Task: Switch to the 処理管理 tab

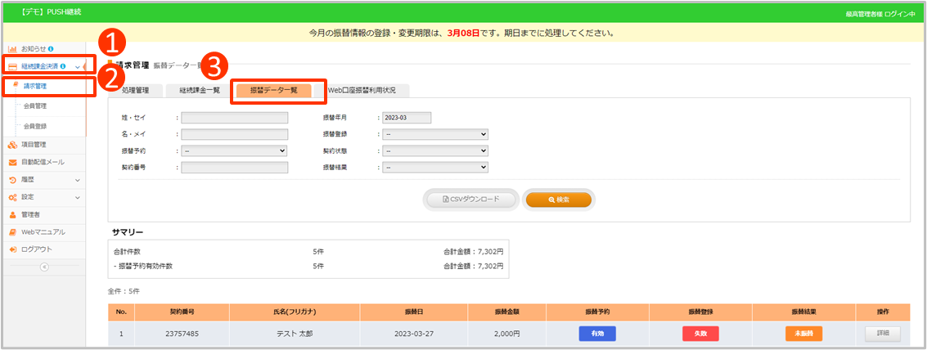Action: pyautogui.click(x=135, y=90)
